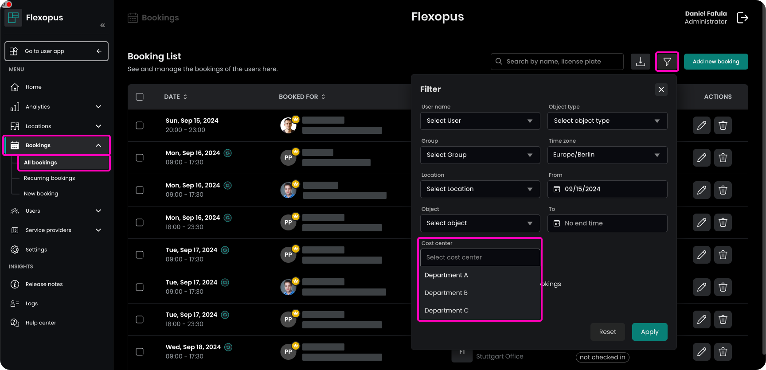
Task: Tick the select-all checkbox in table header
Action: coord(140,97)
